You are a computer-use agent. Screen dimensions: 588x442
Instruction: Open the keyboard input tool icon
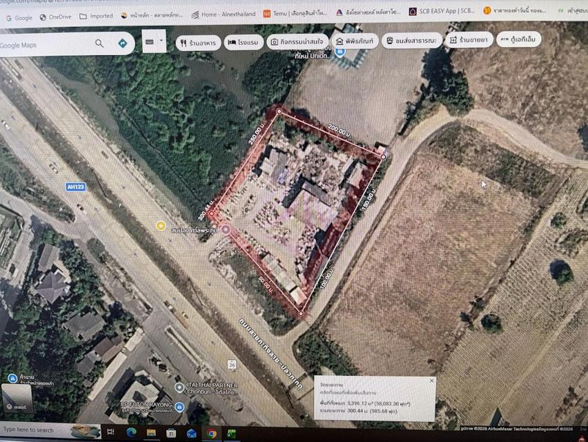pyautogui.click(x=150, y=42)
